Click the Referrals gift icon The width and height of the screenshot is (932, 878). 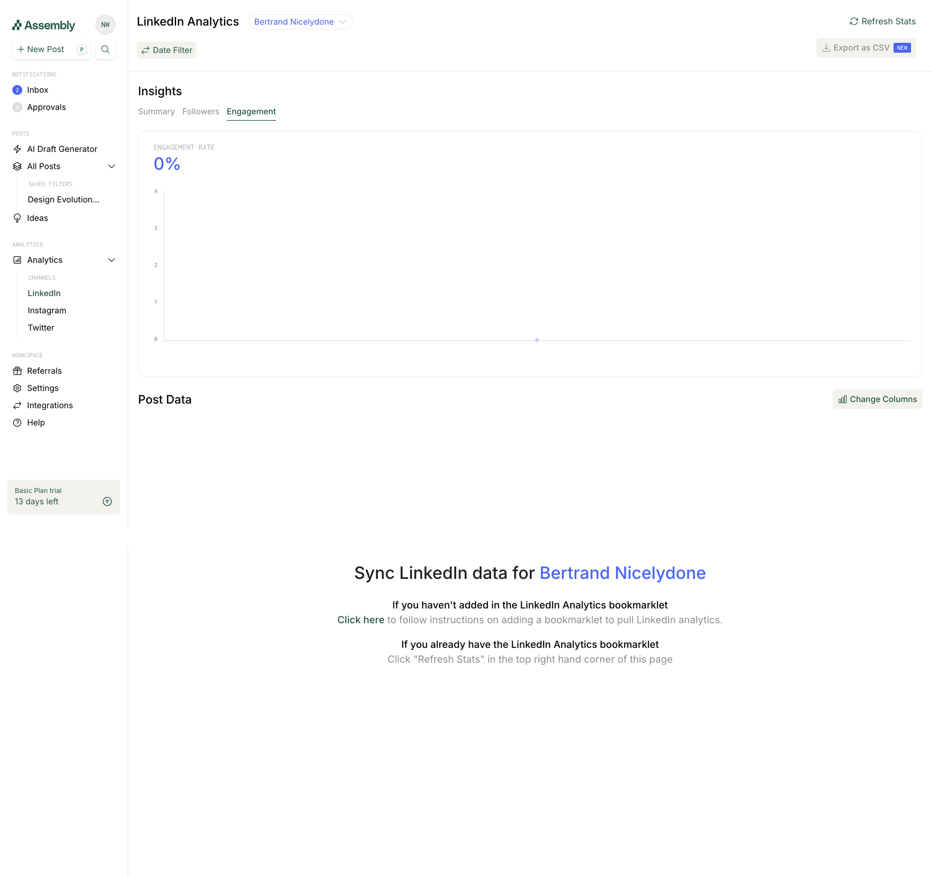[17, 371]
